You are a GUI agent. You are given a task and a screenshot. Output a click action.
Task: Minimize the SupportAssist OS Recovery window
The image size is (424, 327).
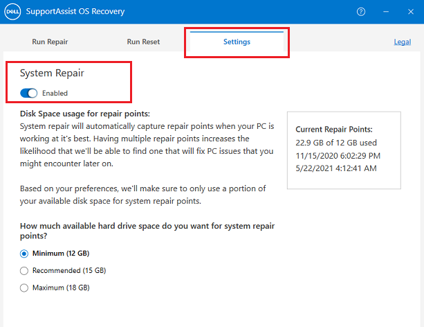click(x=385, y=12)
